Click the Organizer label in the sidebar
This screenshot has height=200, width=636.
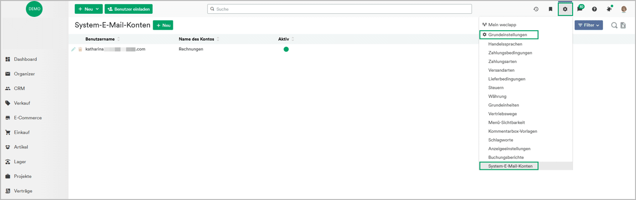[24, 74]
